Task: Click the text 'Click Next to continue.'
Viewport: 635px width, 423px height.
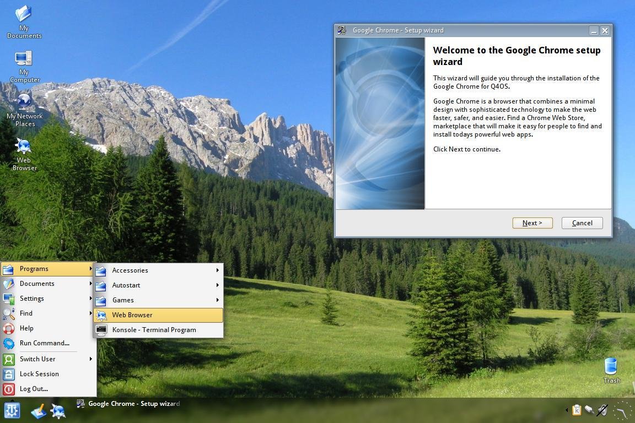Action: pos(467,149)
